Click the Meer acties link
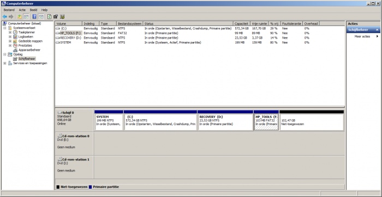The height and width of the screenshot is (197, 382). tap(362, 36)
